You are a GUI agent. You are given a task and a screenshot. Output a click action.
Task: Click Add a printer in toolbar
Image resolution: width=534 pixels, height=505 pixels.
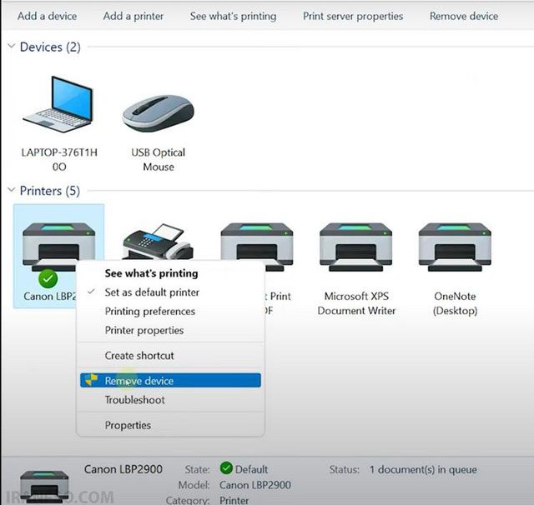click(133, 16)
